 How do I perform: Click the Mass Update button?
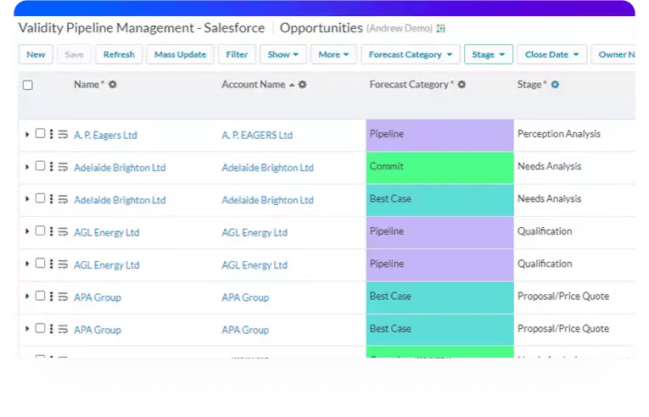[180, 54]
